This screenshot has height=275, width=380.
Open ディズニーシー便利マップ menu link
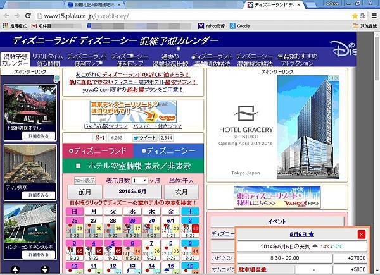[x=130, y=59]
